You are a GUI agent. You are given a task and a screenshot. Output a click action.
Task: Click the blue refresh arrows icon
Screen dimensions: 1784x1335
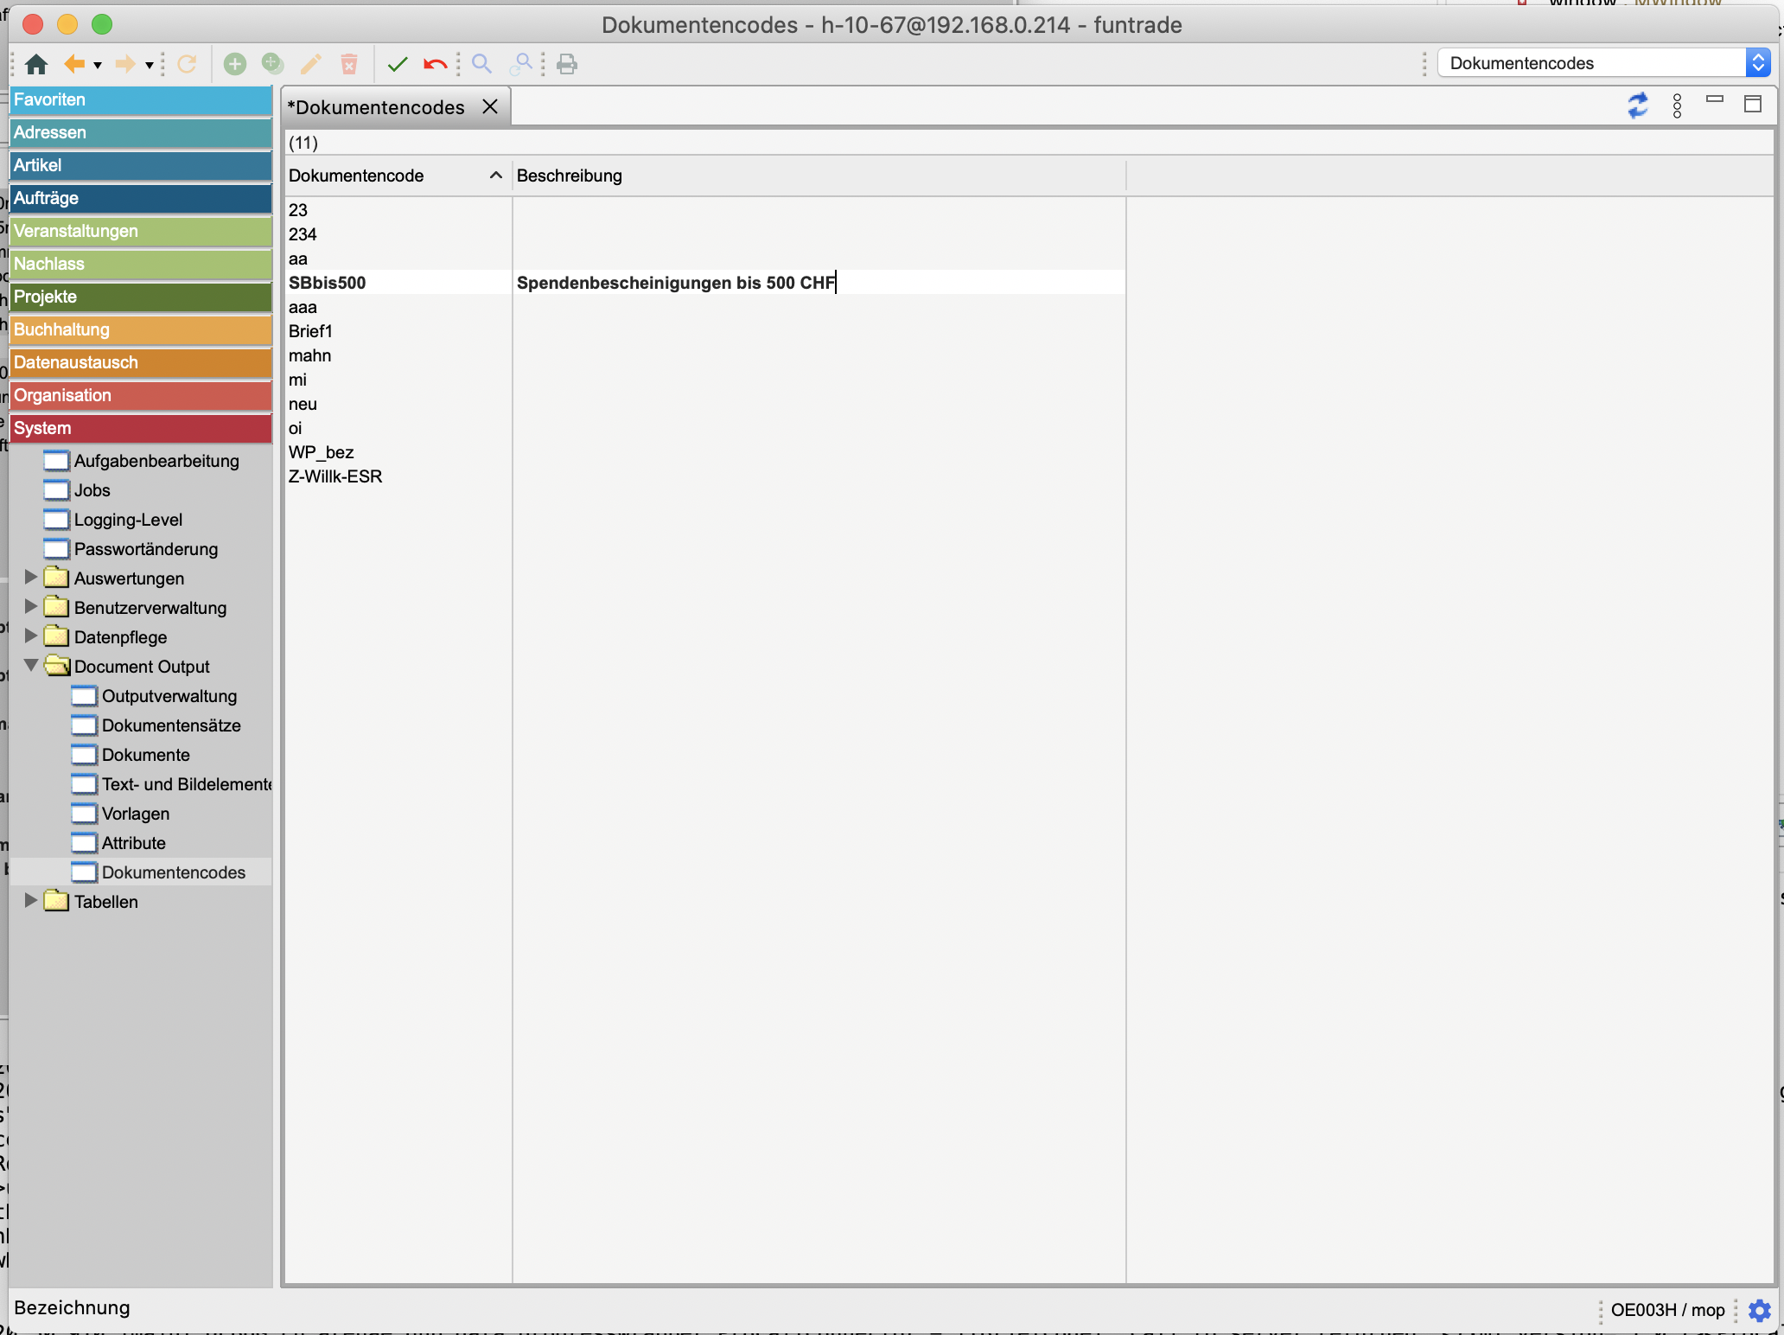[1638, 105]
